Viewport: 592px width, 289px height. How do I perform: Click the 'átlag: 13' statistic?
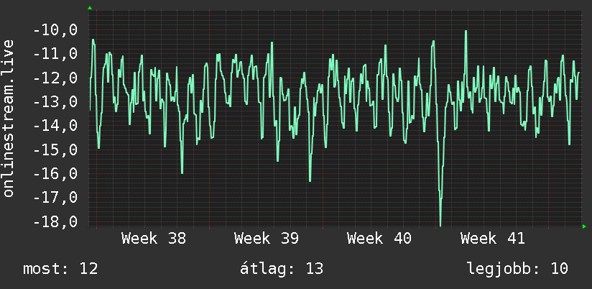(x=282, y=269)
